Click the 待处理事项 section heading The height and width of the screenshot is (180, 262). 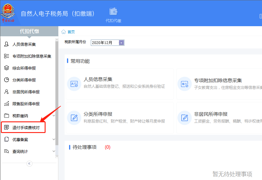pyautogui.click(x=85, y=147)
